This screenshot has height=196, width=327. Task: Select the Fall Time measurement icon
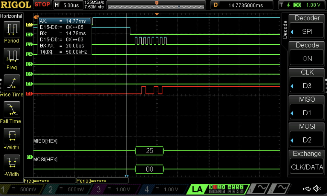click(12, 109)
